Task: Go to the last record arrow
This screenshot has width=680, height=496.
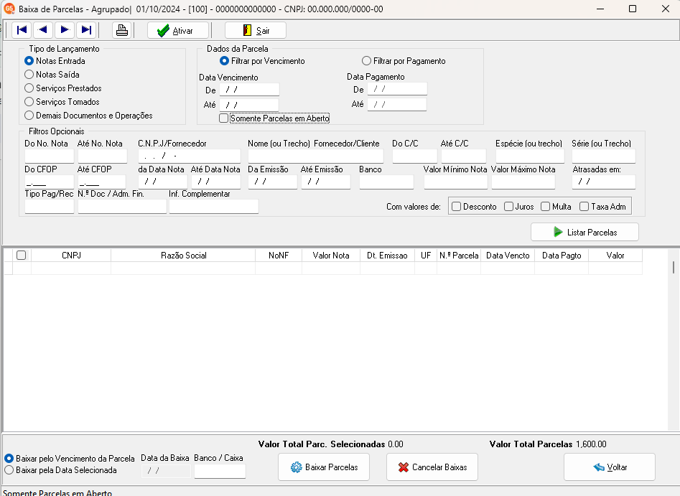Action: coord(86,30)
